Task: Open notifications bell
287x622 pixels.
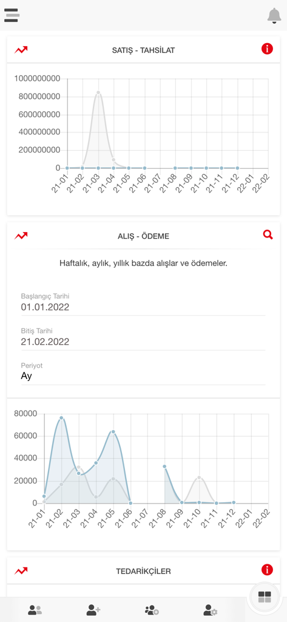Action: [274, 16]
